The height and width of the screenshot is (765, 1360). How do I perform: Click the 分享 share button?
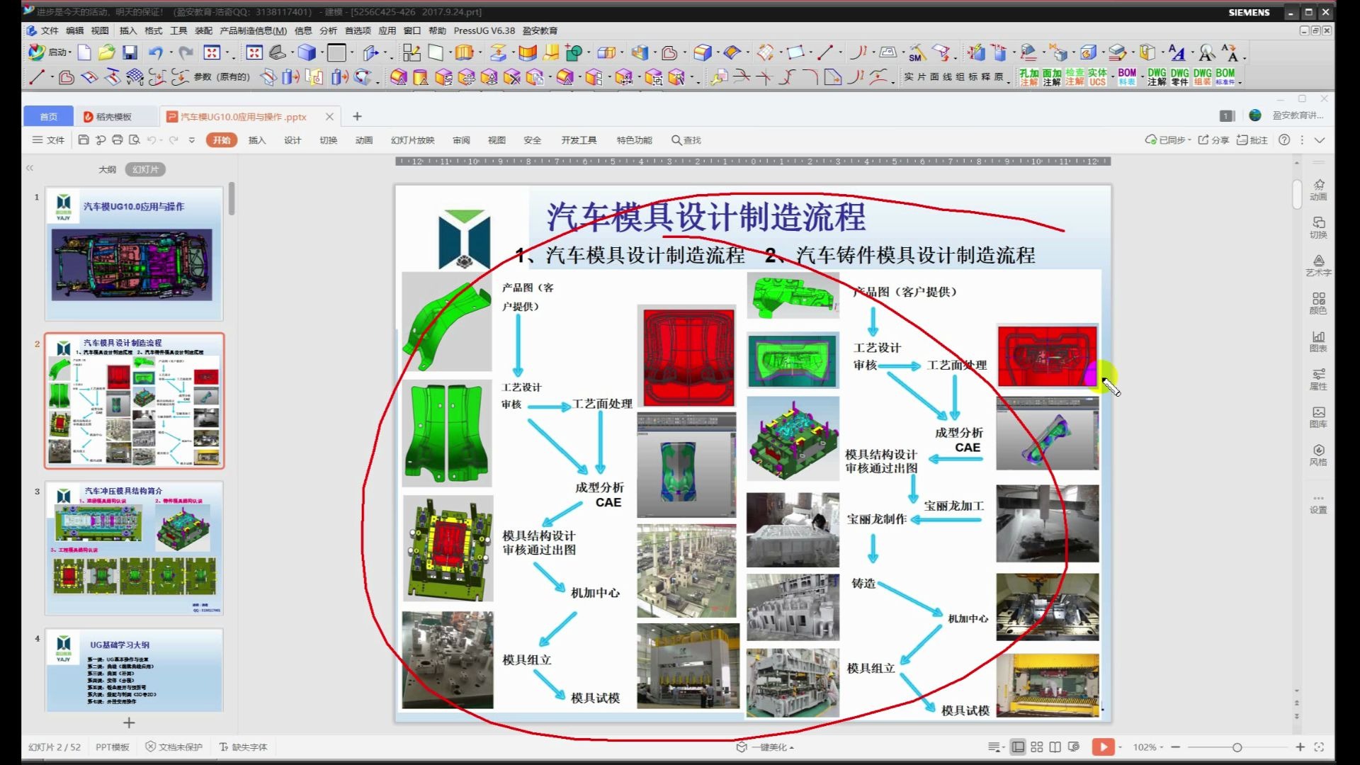point(1213,140)
